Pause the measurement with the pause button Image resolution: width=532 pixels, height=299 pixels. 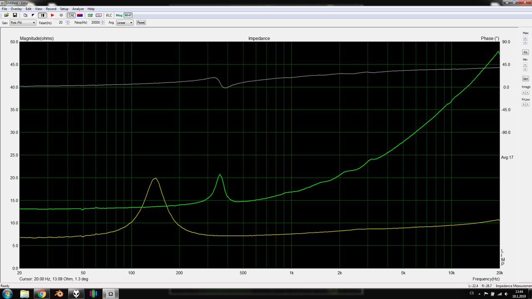point(42,15)
